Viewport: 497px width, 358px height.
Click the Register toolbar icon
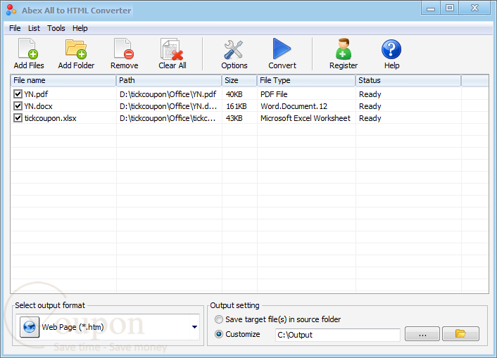point(344,49)
